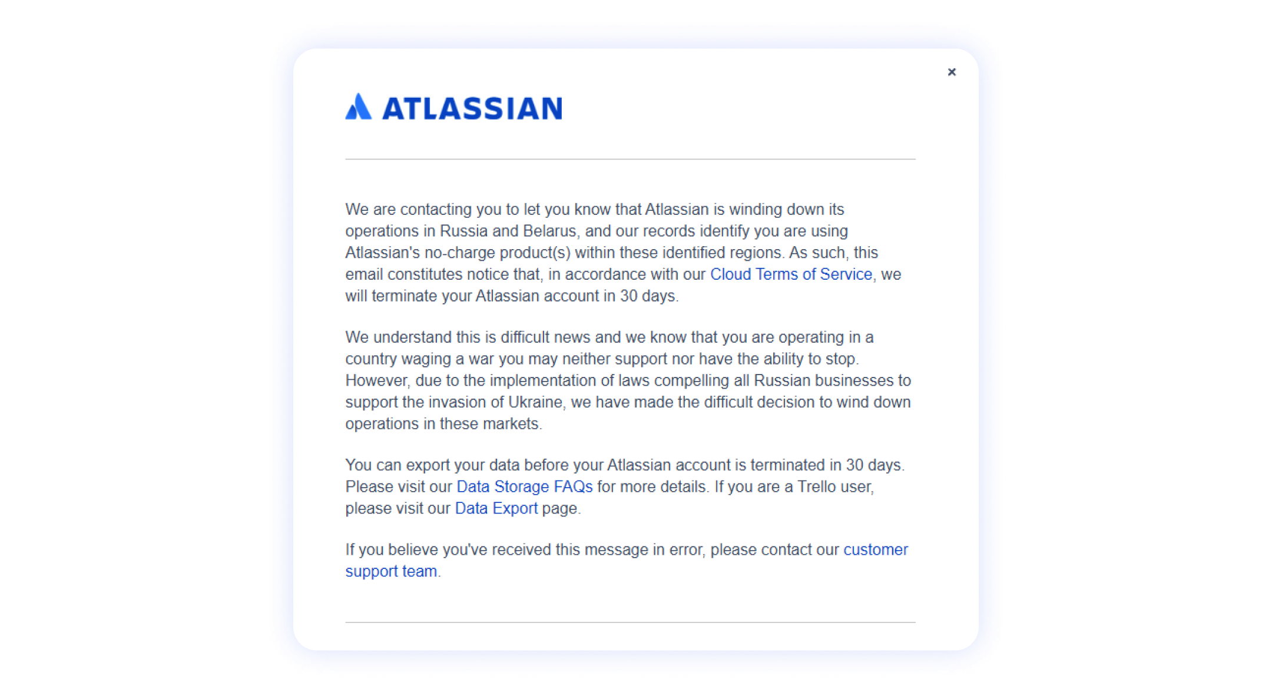Click the blank background outside the card
This screenshot has height=699, width=1272.
(147, 353)
